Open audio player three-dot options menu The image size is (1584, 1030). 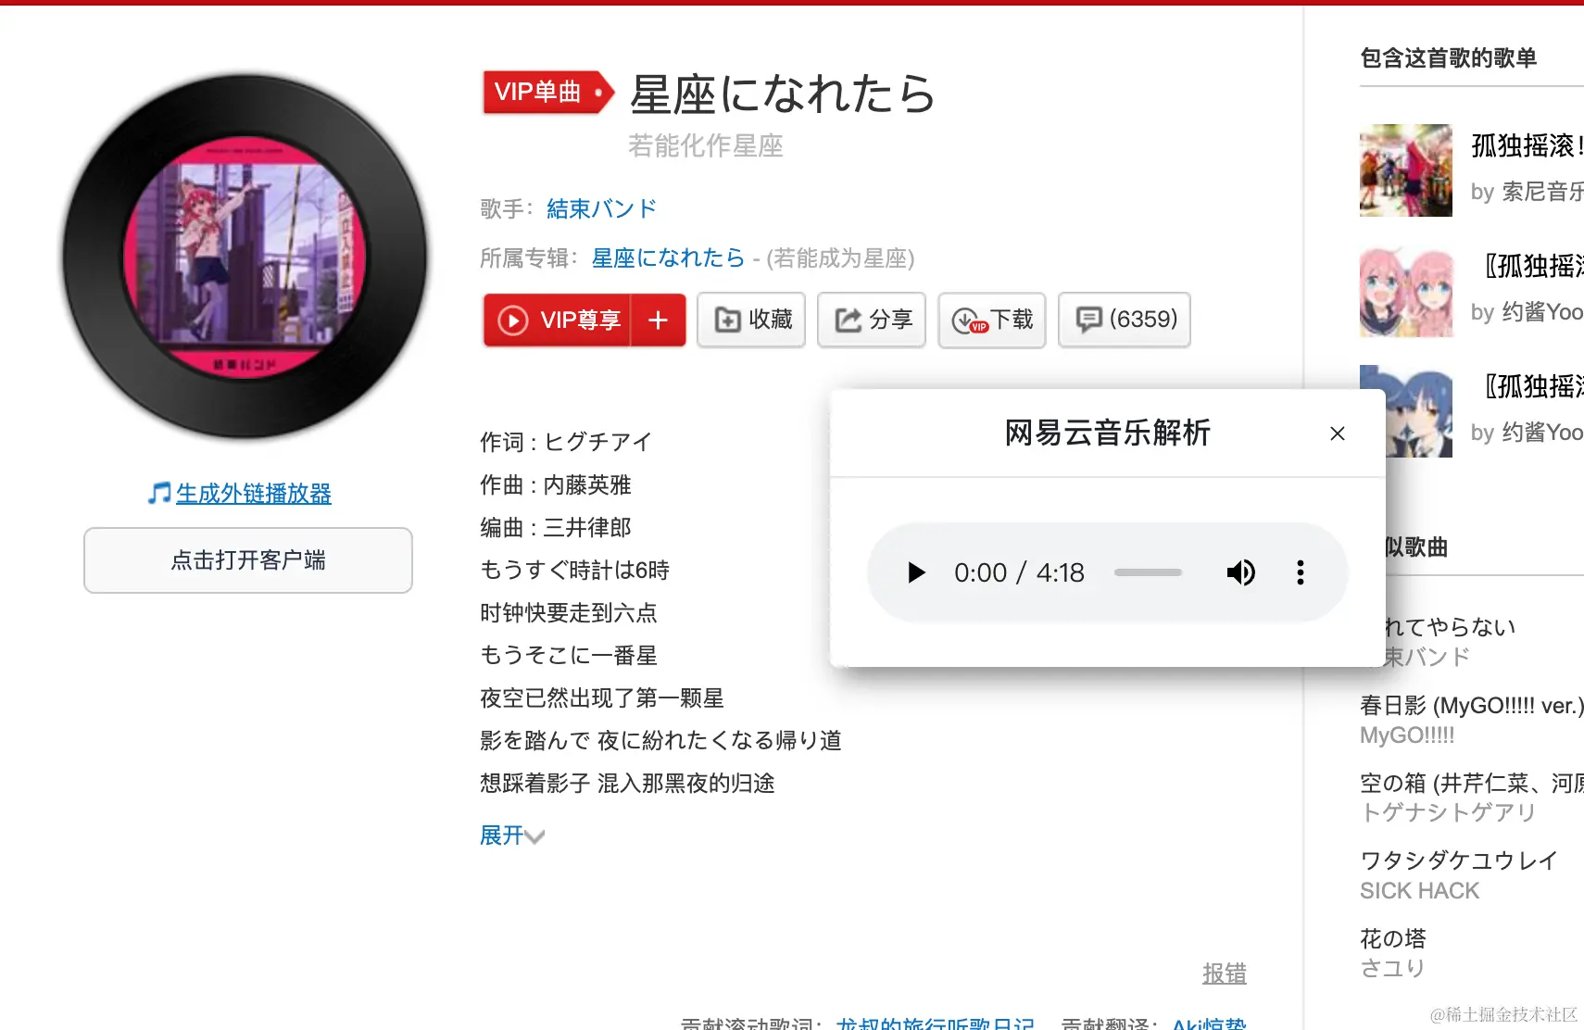(1301, 572)
